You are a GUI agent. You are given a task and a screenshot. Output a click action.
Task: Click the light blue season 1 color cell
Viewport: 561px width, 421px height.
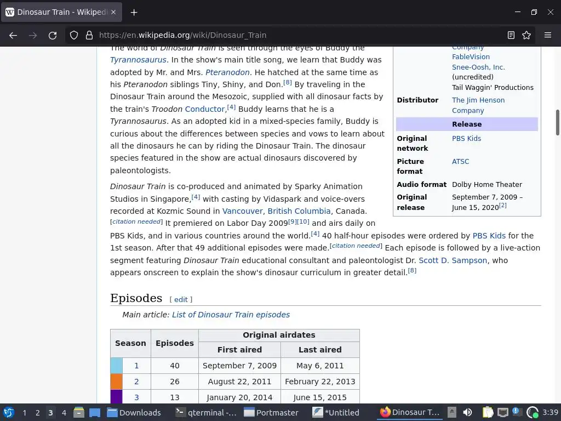pyautogui.click(x=116, y=366)
